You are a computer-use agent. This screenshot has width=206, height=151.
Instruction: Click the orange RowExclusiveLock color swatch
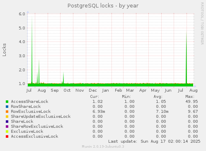[7, 112]
